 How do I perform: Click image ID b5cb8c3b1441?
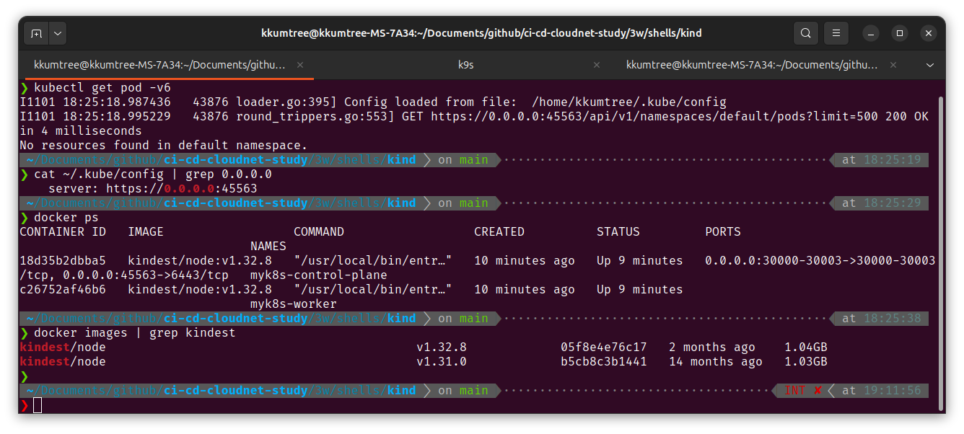(x=604, y=362)
